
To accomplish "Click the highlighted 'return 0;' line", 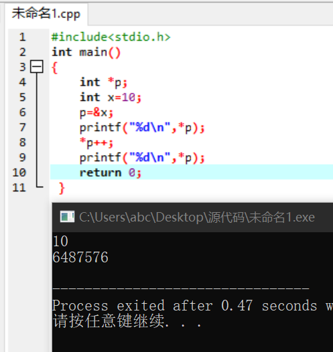I will [192, 173].
